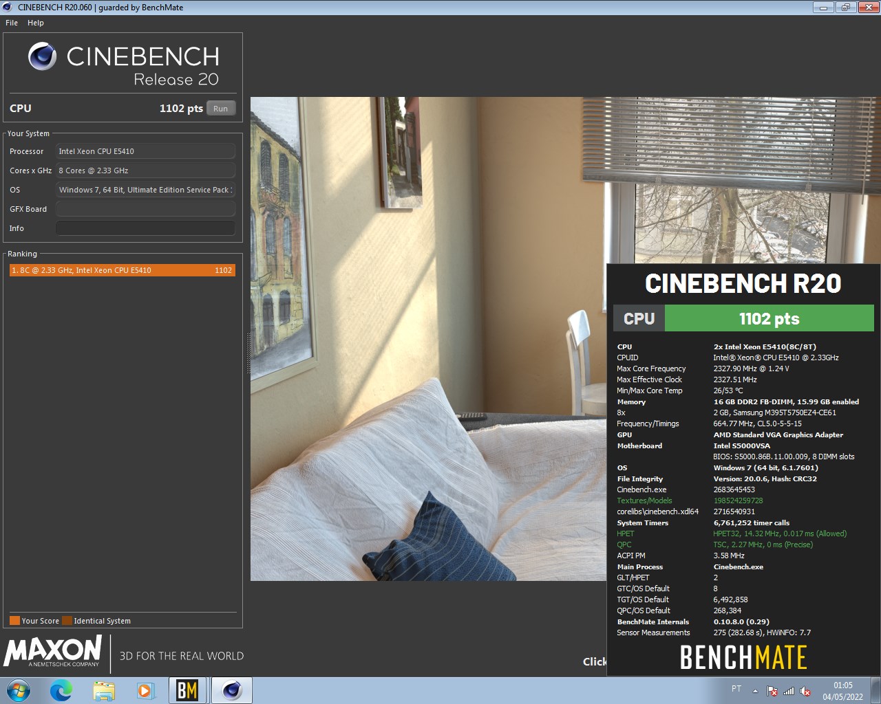Click the Motherboard value Intel S5000VSA
Image resolution: width=881 pixels, height=704 pixels.
coord(741,445)
